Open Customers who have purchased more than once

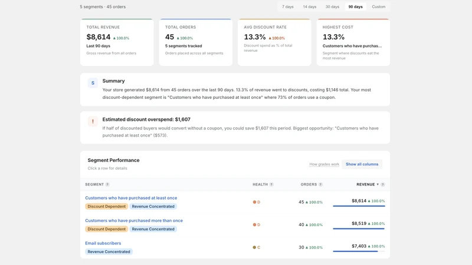(x=134, y=220)
